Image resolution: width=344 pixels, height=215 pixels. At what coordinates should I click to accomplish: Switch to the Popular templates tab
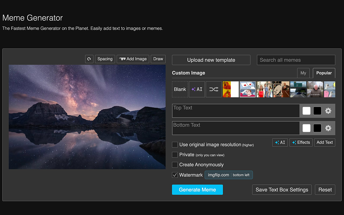pyautogui.click(x=324, y=73)
